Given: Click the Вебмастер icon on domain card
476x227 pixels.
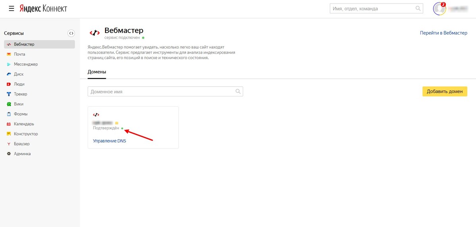Looking at the screenshot, I should (x=96, y=115).
